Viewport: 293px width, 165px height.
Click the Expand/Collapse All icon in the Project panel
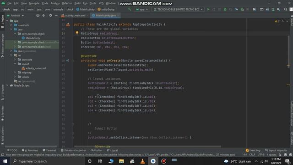coord(43,15)
